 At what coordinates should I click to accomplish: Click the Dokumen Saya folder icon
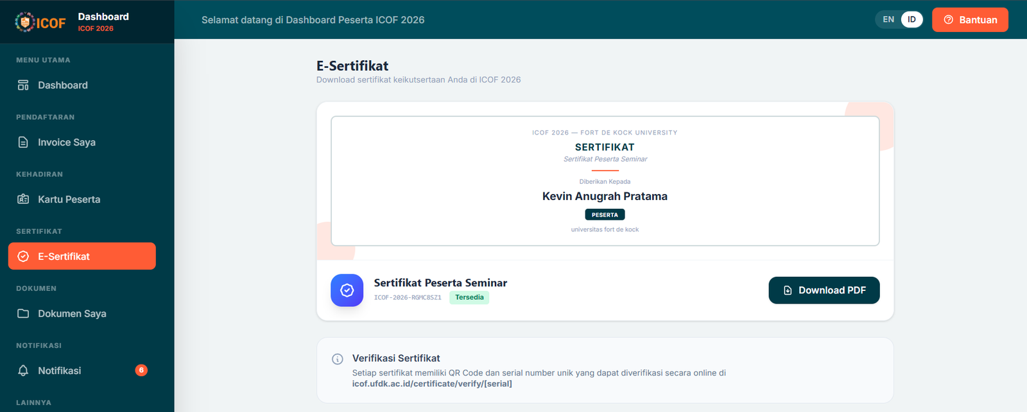(x=23, y=313)
